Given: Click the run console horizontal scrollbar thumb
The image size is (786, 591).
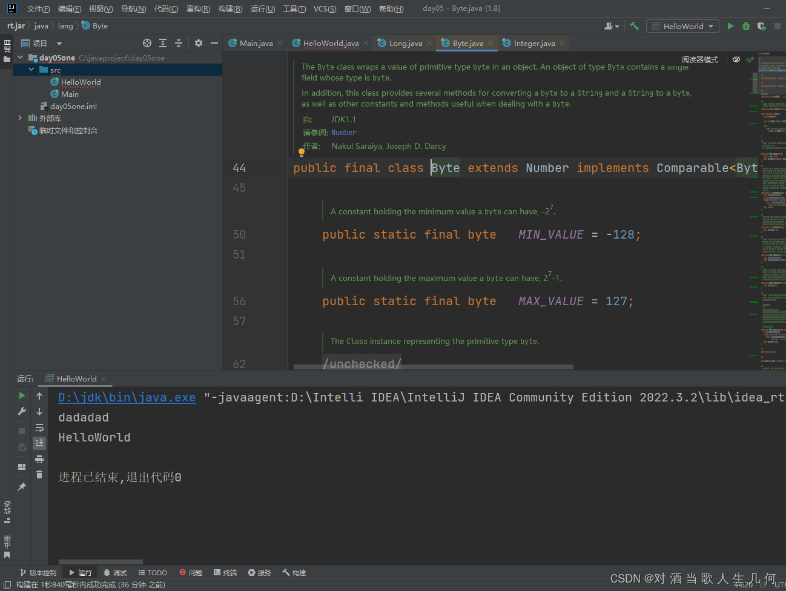Looking at the screenshot, I should click(101, 562).
